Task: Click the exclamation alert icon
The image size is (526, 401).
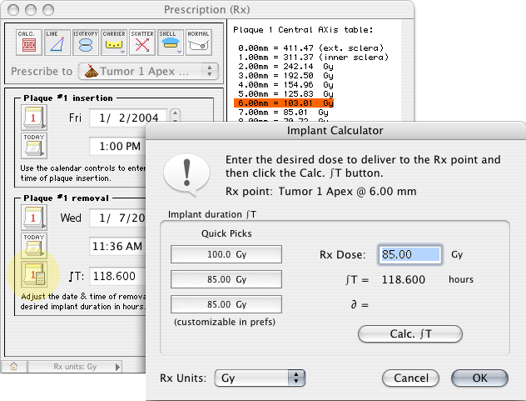Action: tap(186, 174)
